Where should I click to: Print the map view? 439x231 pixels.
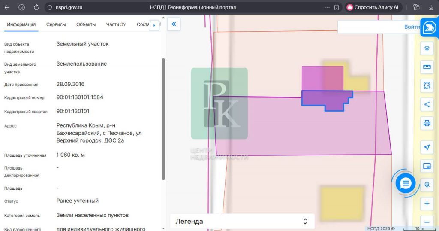coord(427,123)
